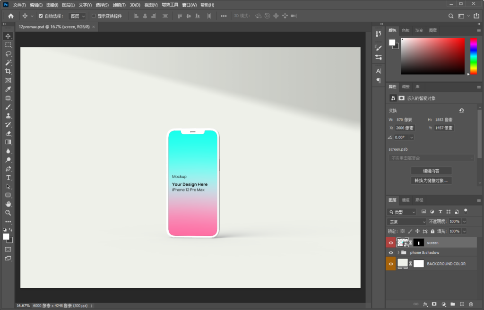Open the Character panel icon
The width and height of the screenshot is (484, 310).
pyautogui.click(x=379, y=71)
